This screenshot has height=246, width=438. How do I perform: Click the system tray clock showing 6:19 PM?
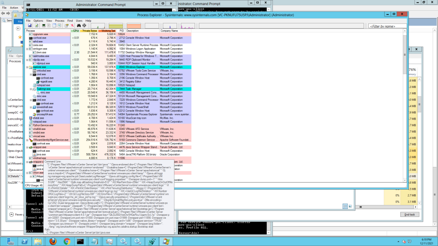pos(426,242)
